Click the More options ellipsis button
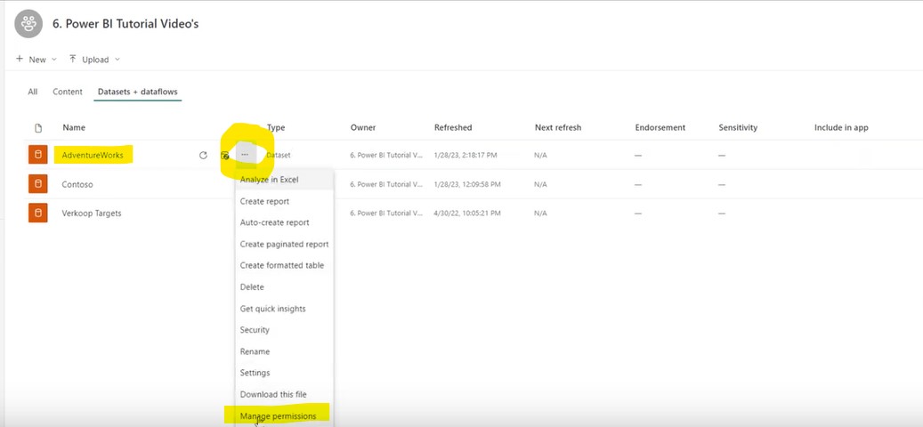The image size is (923, 427). [245, 156]
